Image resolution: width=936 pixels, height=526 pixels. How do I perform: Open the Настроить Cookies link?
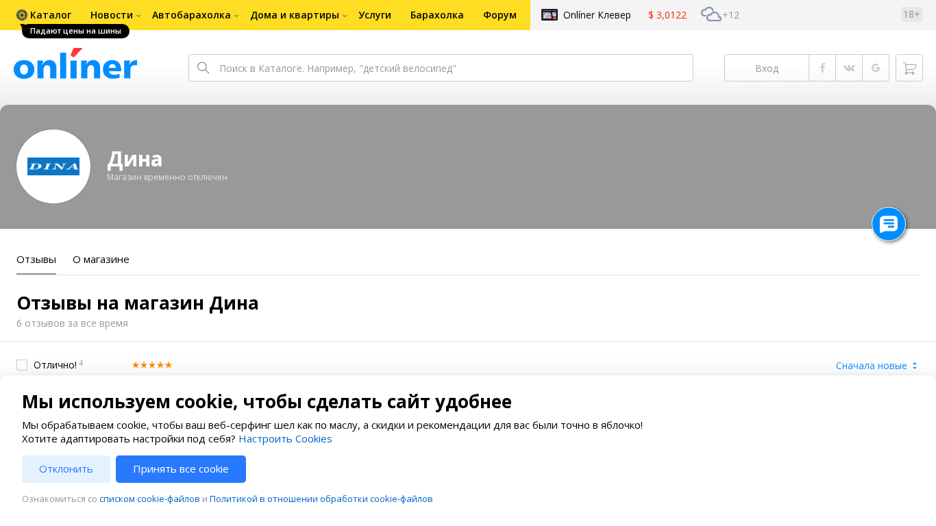[285, 439]
